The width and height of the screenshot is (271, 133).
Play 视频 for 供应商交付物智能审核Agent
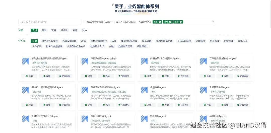tap(106, 105)
